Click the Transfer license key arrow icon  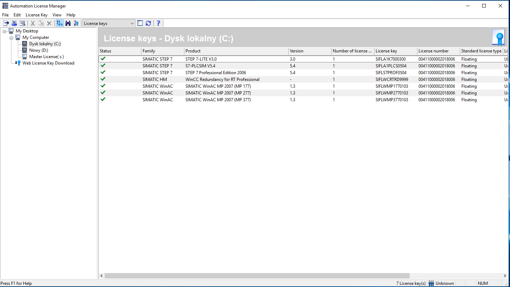[x=6, y=23]
